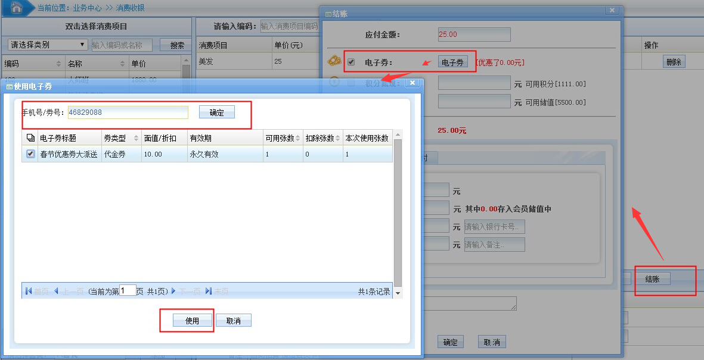Click the next-page arrow in the coupon pager
The height and width of the screenshot is (360, 704).
coord(173,292)
